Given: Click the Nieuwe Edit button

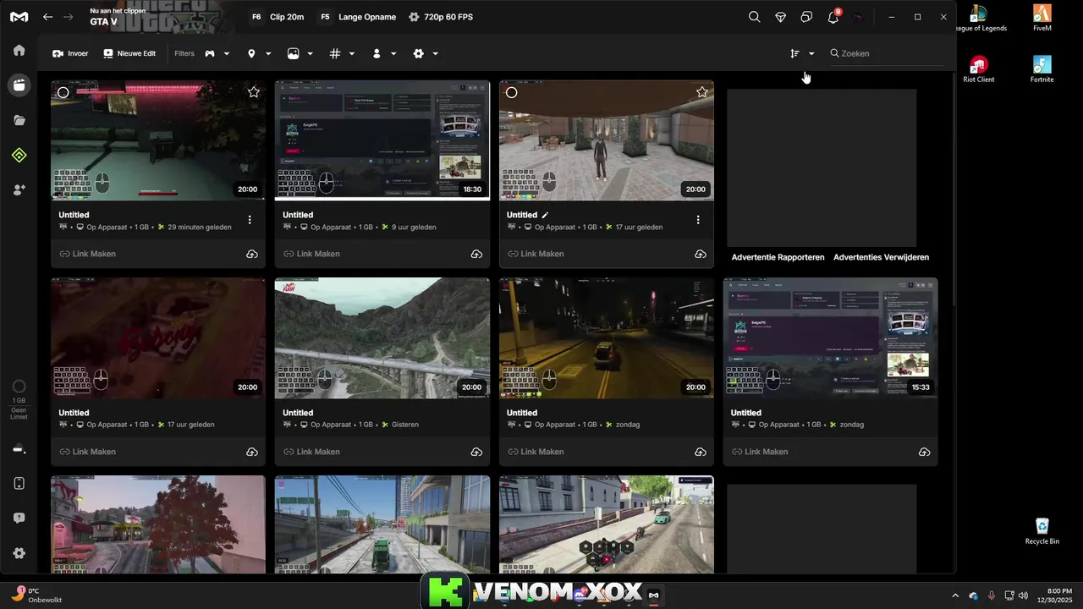Looking at the screenshot, I should pos(129,53).
